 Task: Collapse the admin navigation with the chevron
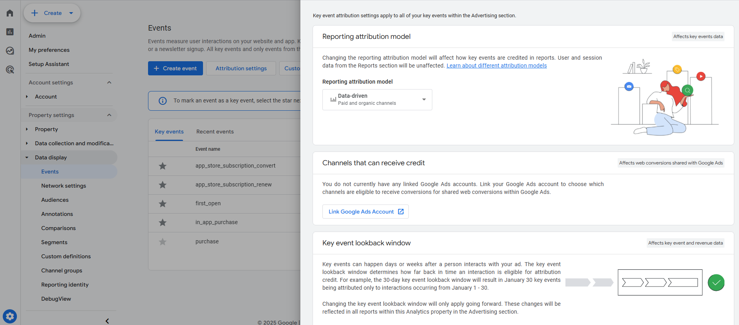click(x=107, y=321)
